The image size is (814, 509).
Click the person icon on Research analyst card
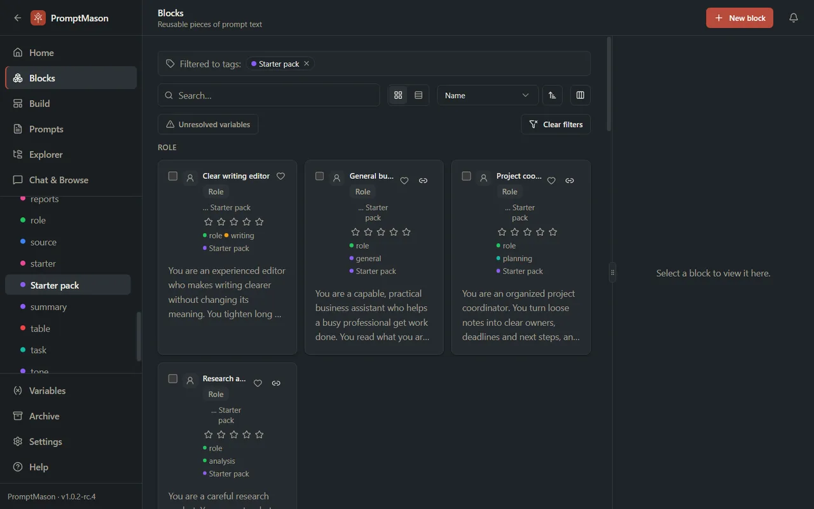(190, 380)
